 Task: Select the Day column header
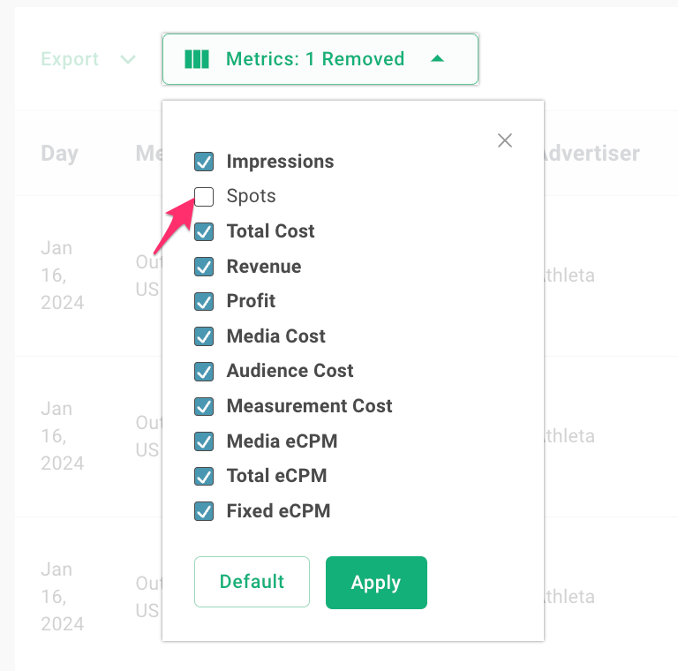click(59, 154)
